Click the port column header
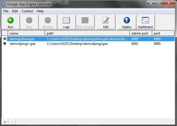 163,33
